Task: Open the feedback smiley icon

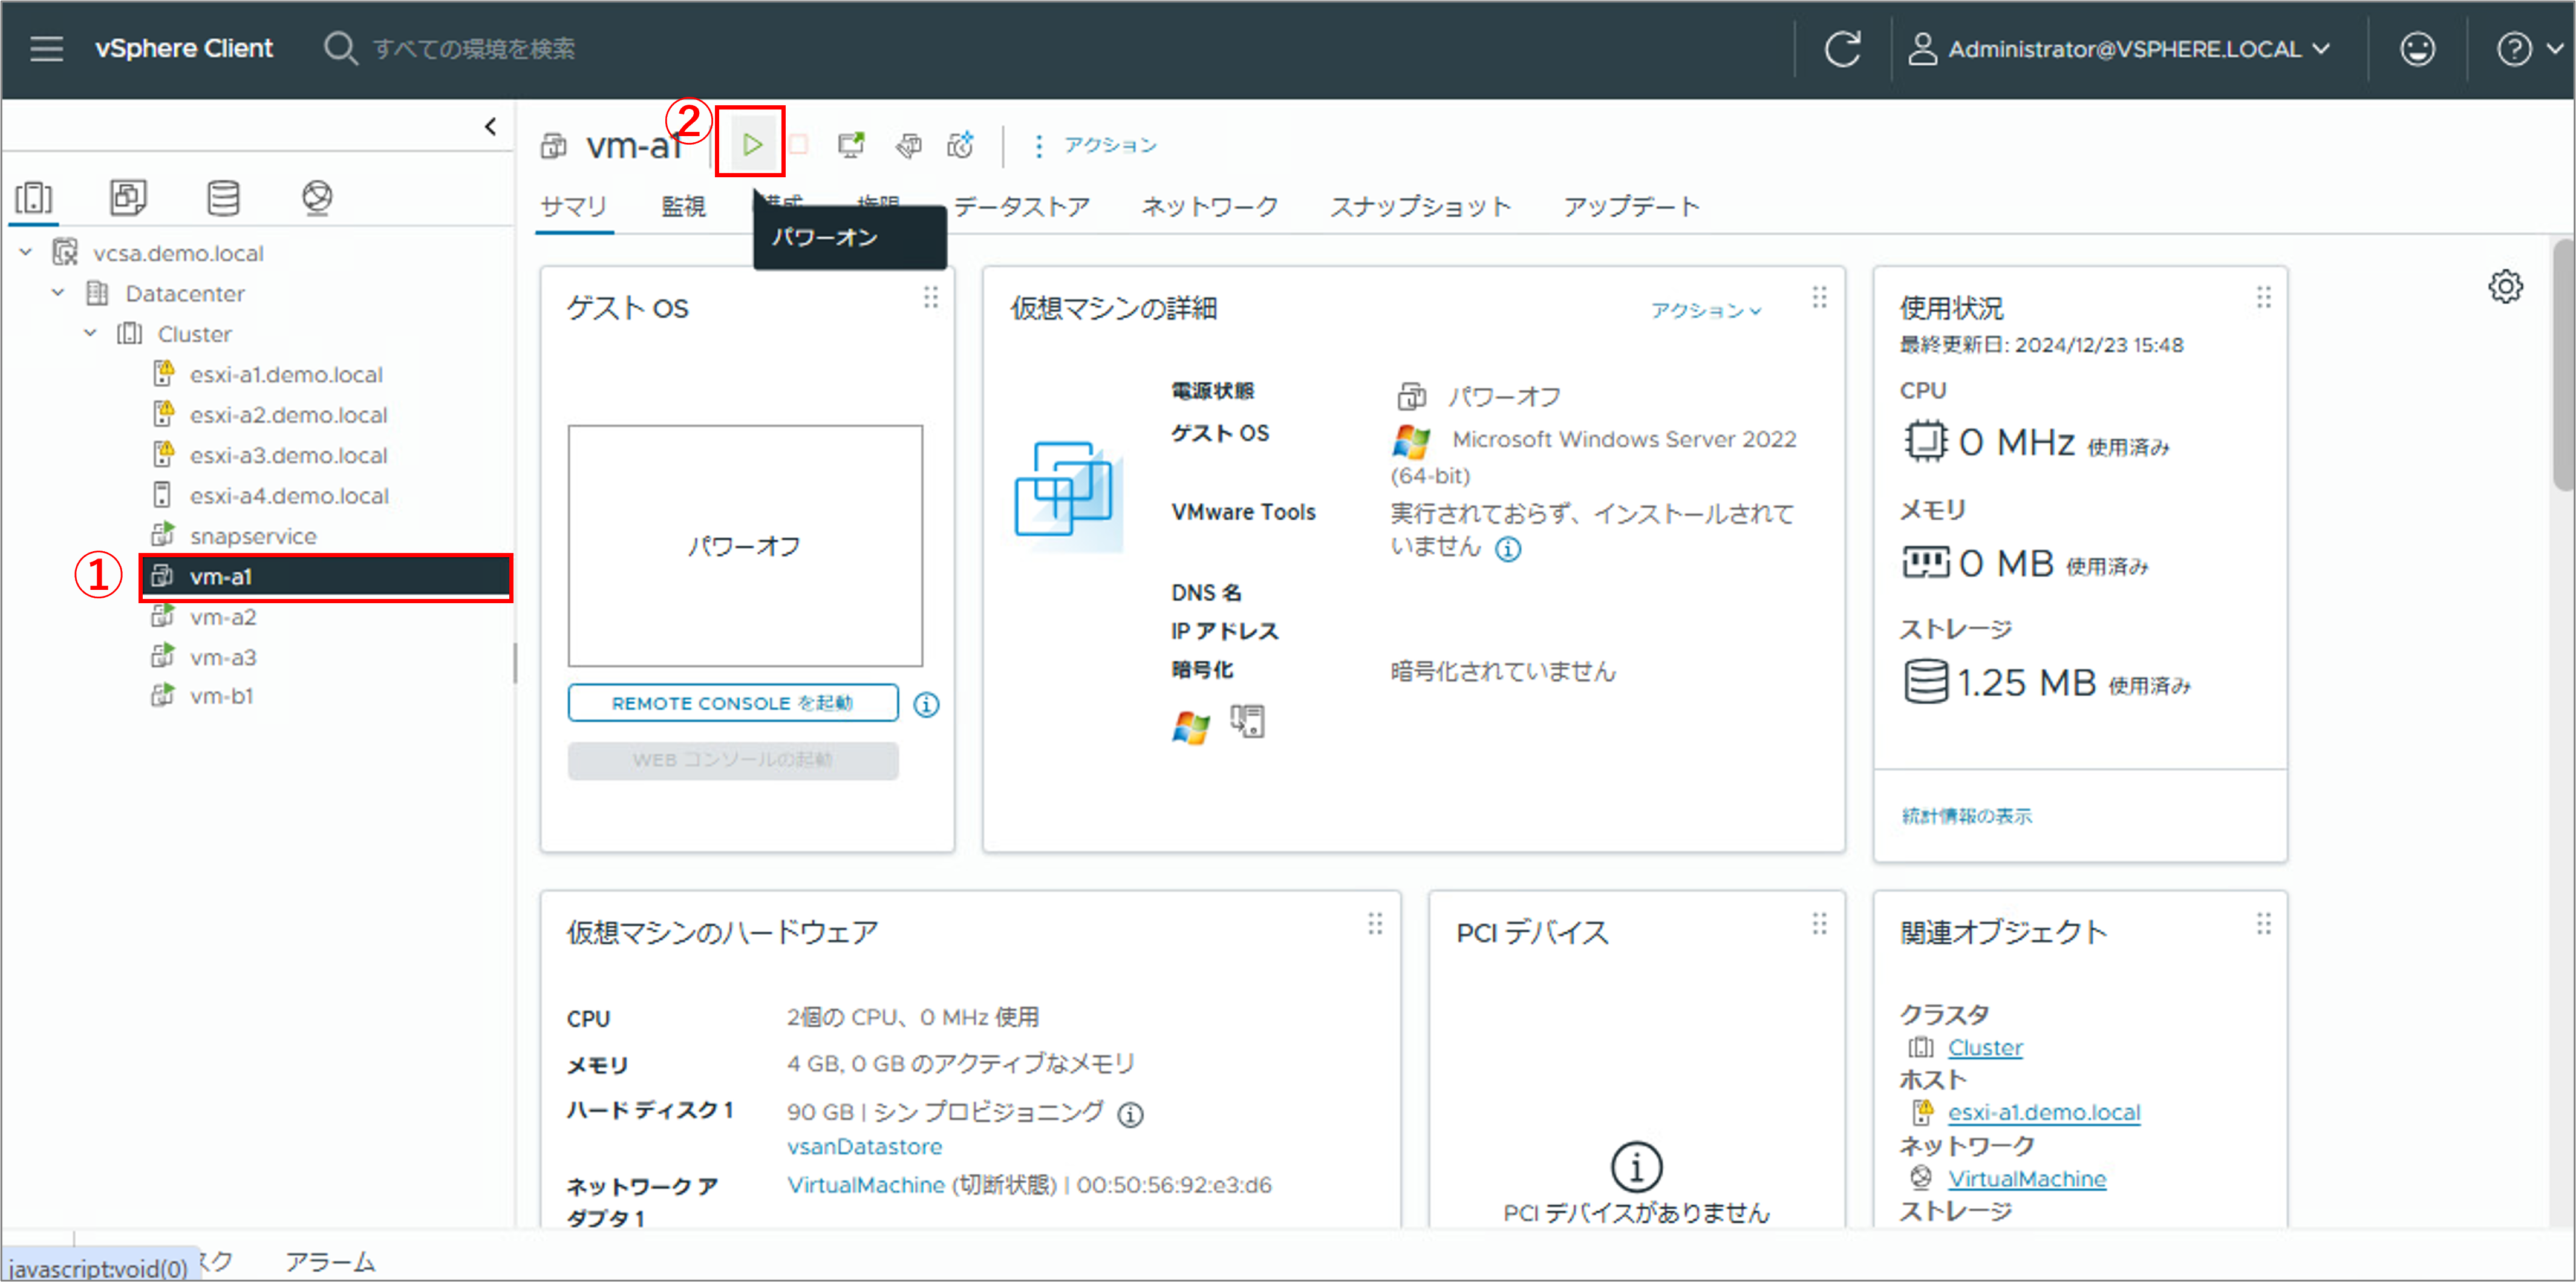Action: [2417, 49]
